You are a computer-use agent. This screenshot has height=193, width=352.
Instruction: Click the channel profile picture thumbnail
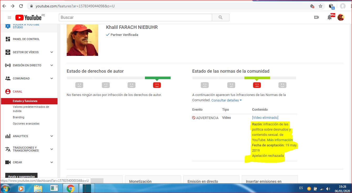click(x=82, y=40)
